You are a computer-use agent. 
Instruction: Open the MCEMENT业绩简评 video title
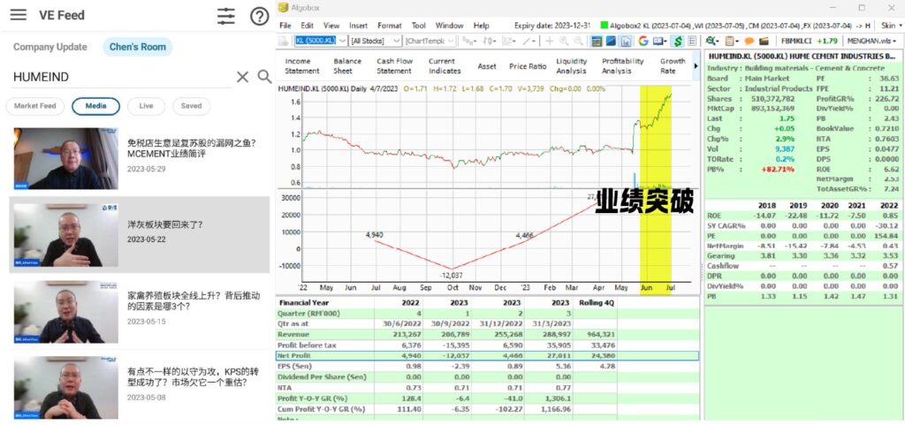(x=192, y=148)
